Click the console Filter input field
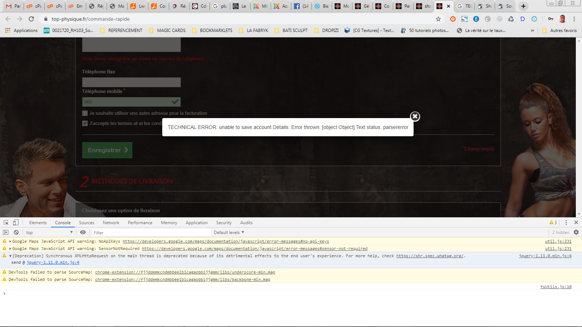The height and width of the screenshot is (327, 582). point(151,233)
